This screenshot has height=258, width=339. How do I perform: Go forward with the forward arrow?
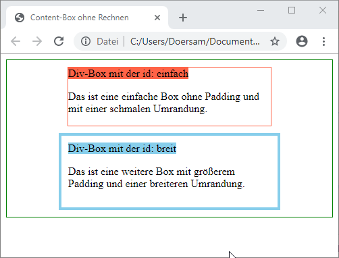(x=37, y=41)
